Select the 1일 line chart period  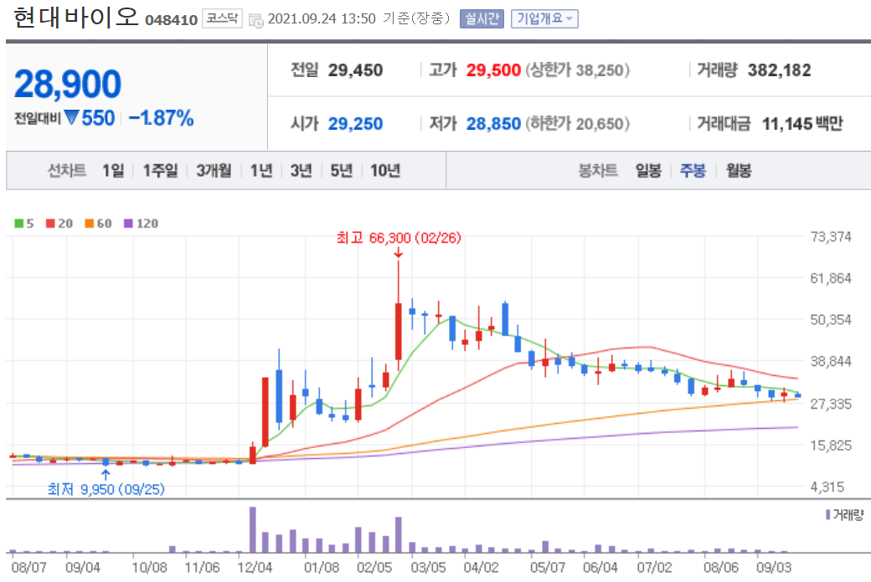tap(113, 171)
